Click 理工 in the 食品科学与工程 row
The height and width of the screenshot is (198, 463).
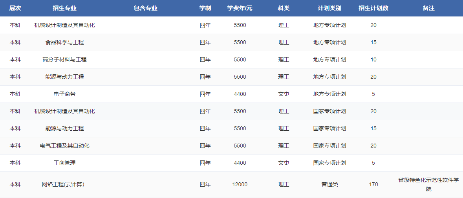pos(284,42)
